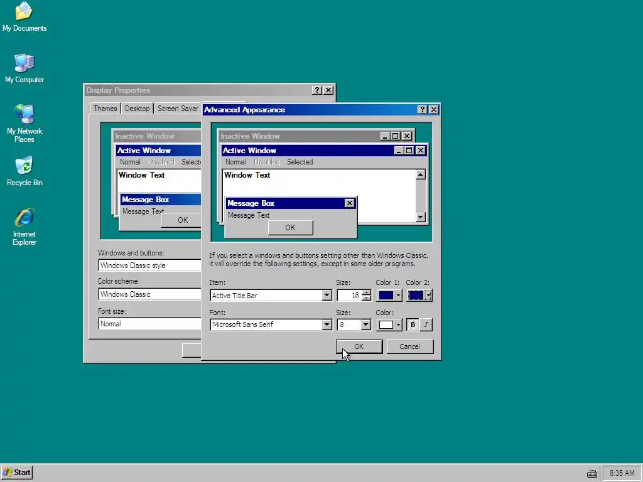Open My Documents desktop icon
This screenshot has width=643, height=482.
click(24, 16)
